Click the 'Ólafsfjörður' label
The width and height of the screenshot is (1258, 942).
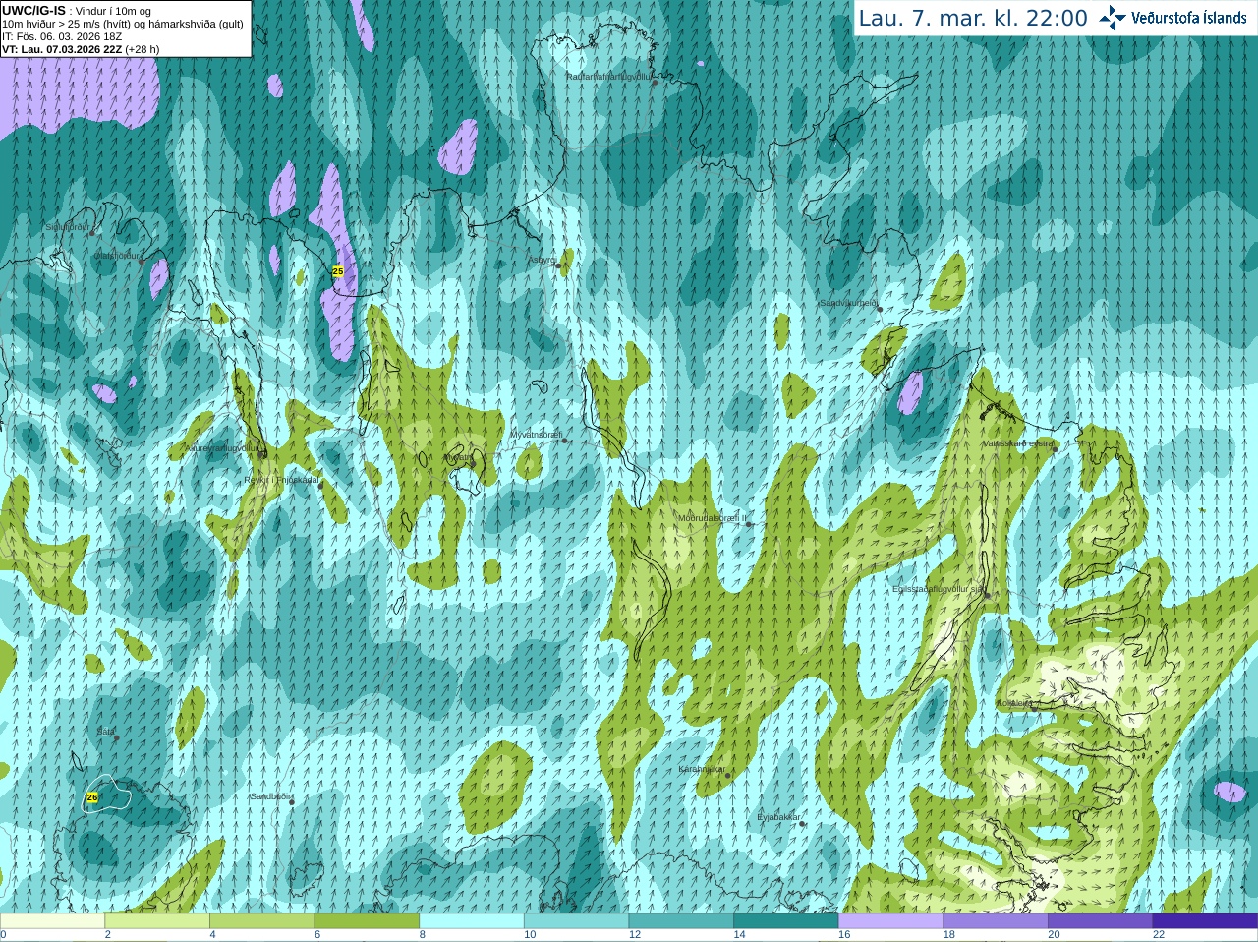117,255
